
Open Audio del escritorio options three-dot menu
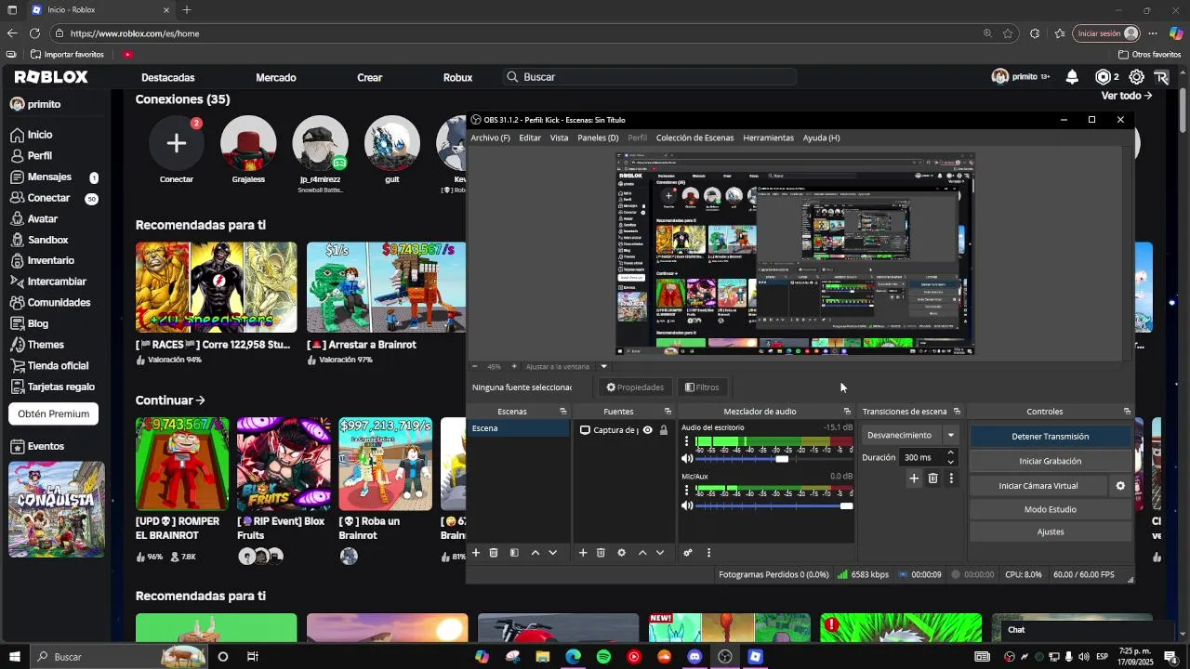coord(687,442)
